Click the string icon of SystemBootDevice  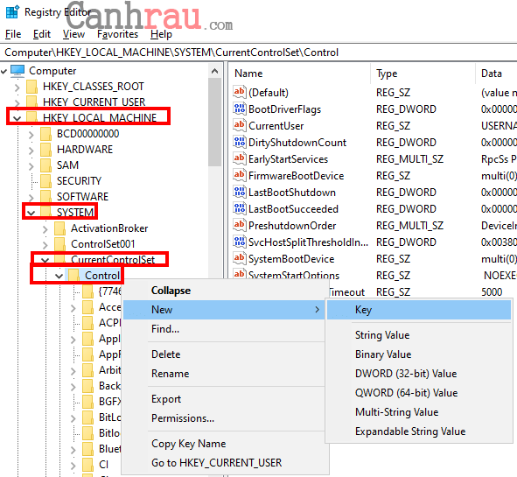coord(240,258)
